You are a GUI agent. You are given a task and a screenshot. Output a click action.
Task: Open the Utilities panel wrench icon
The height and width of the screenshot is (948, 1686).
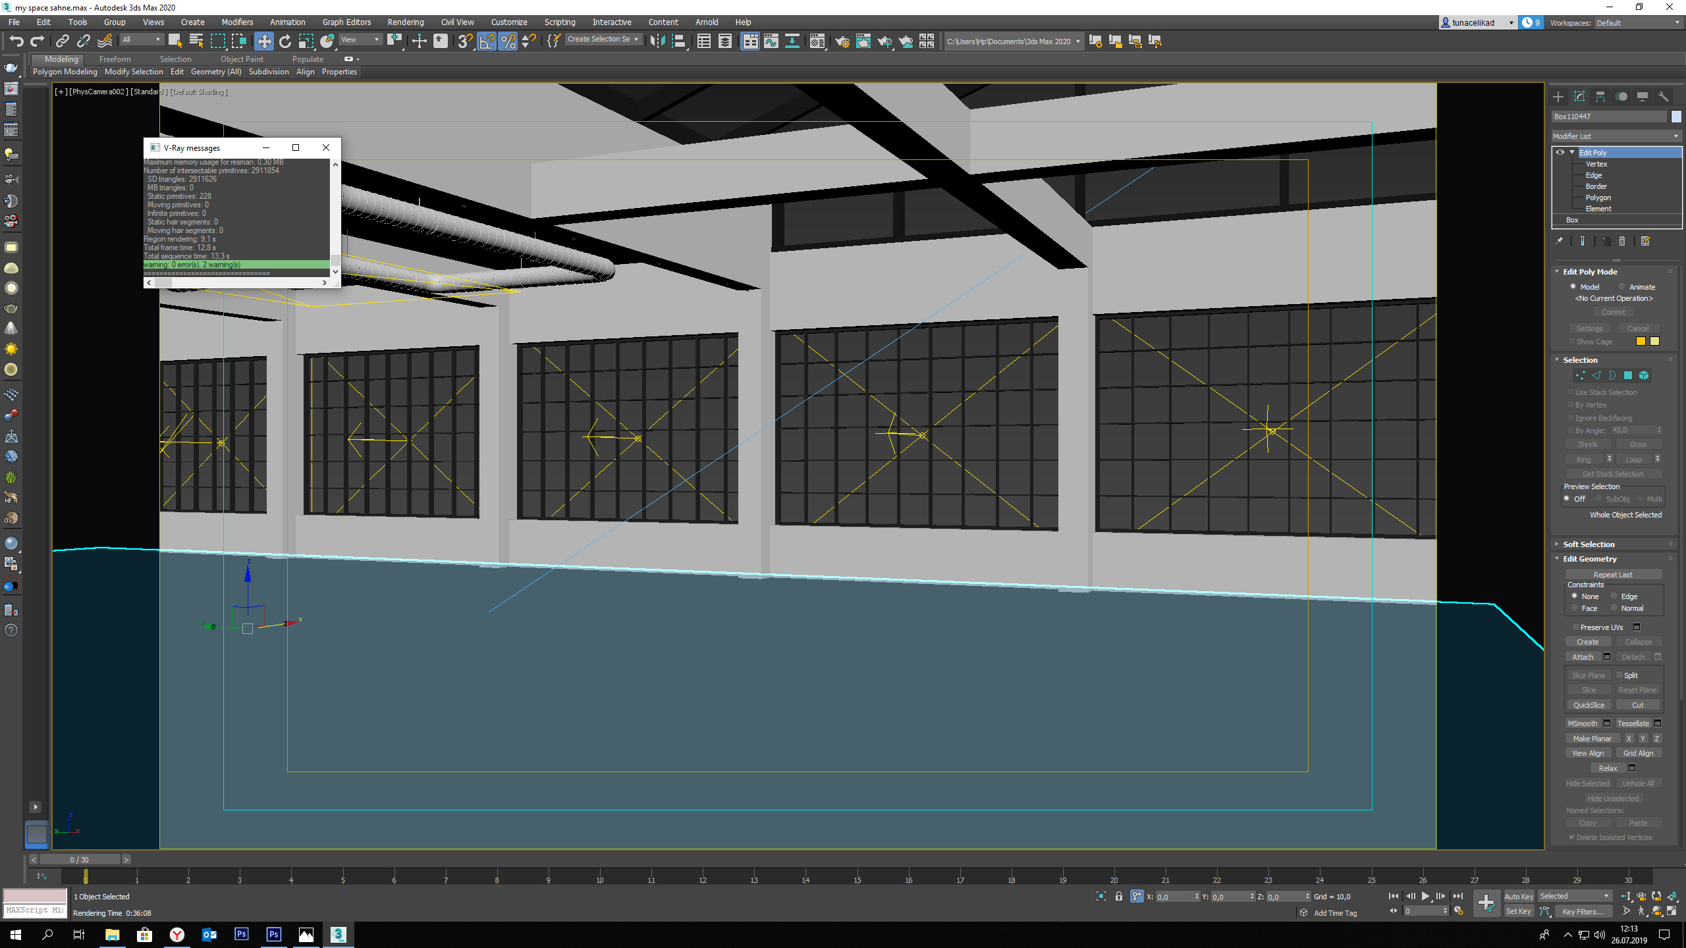click(1663, 97)
